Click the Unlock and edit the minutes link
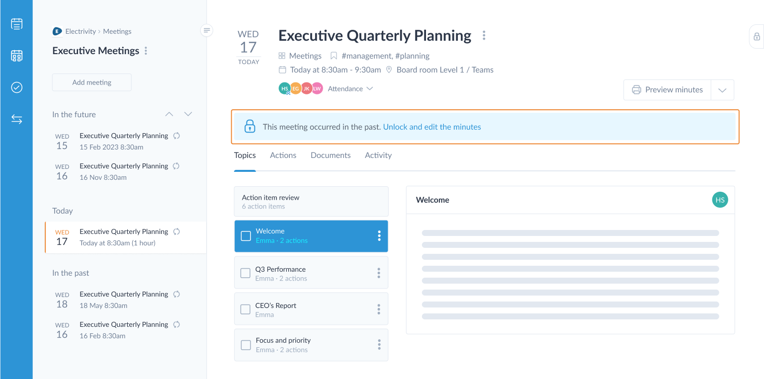Screen dimensions: 764x379 click(432, 127)
